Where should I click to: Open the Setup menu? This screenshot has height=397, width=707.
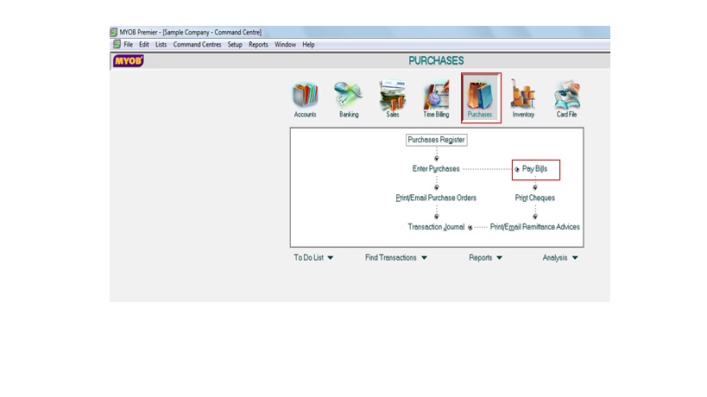(235, 45)
